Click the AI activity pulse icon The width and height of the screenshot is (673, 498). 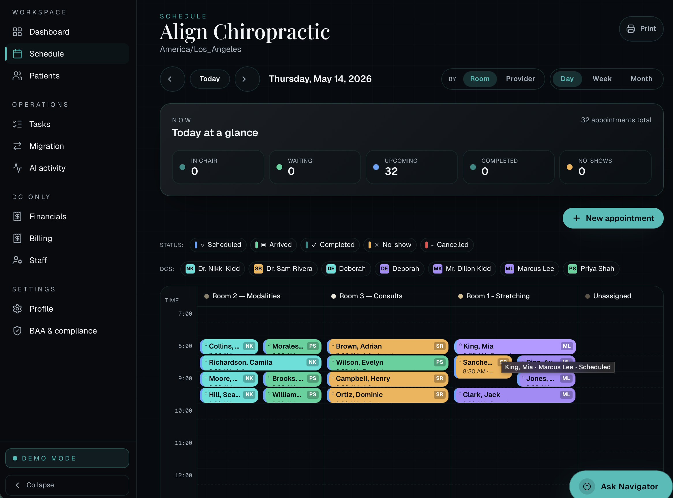[x=17, y=168]
